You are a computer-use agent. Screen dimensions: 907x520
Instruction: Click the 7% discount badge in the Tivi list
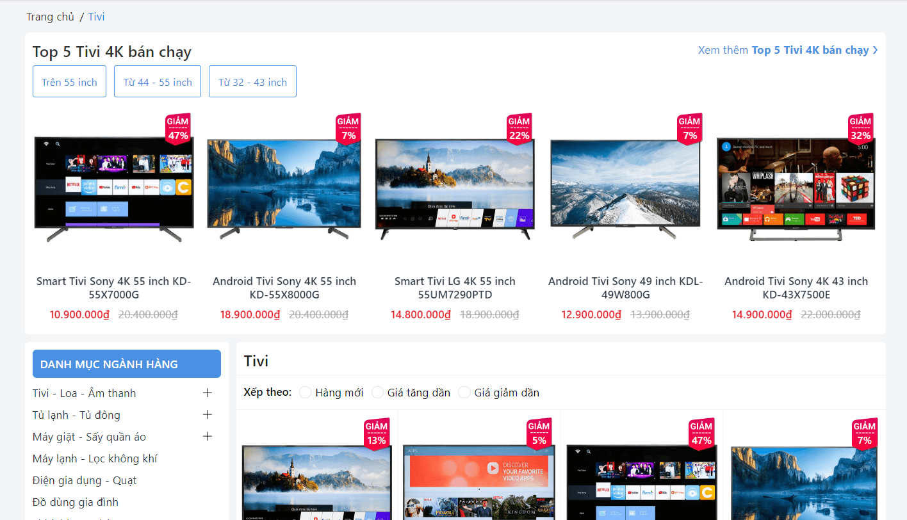[864, 434]
